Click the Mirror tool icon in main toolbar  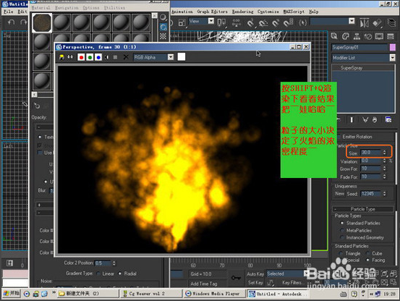pyautogui.click(x=364, y=23)
